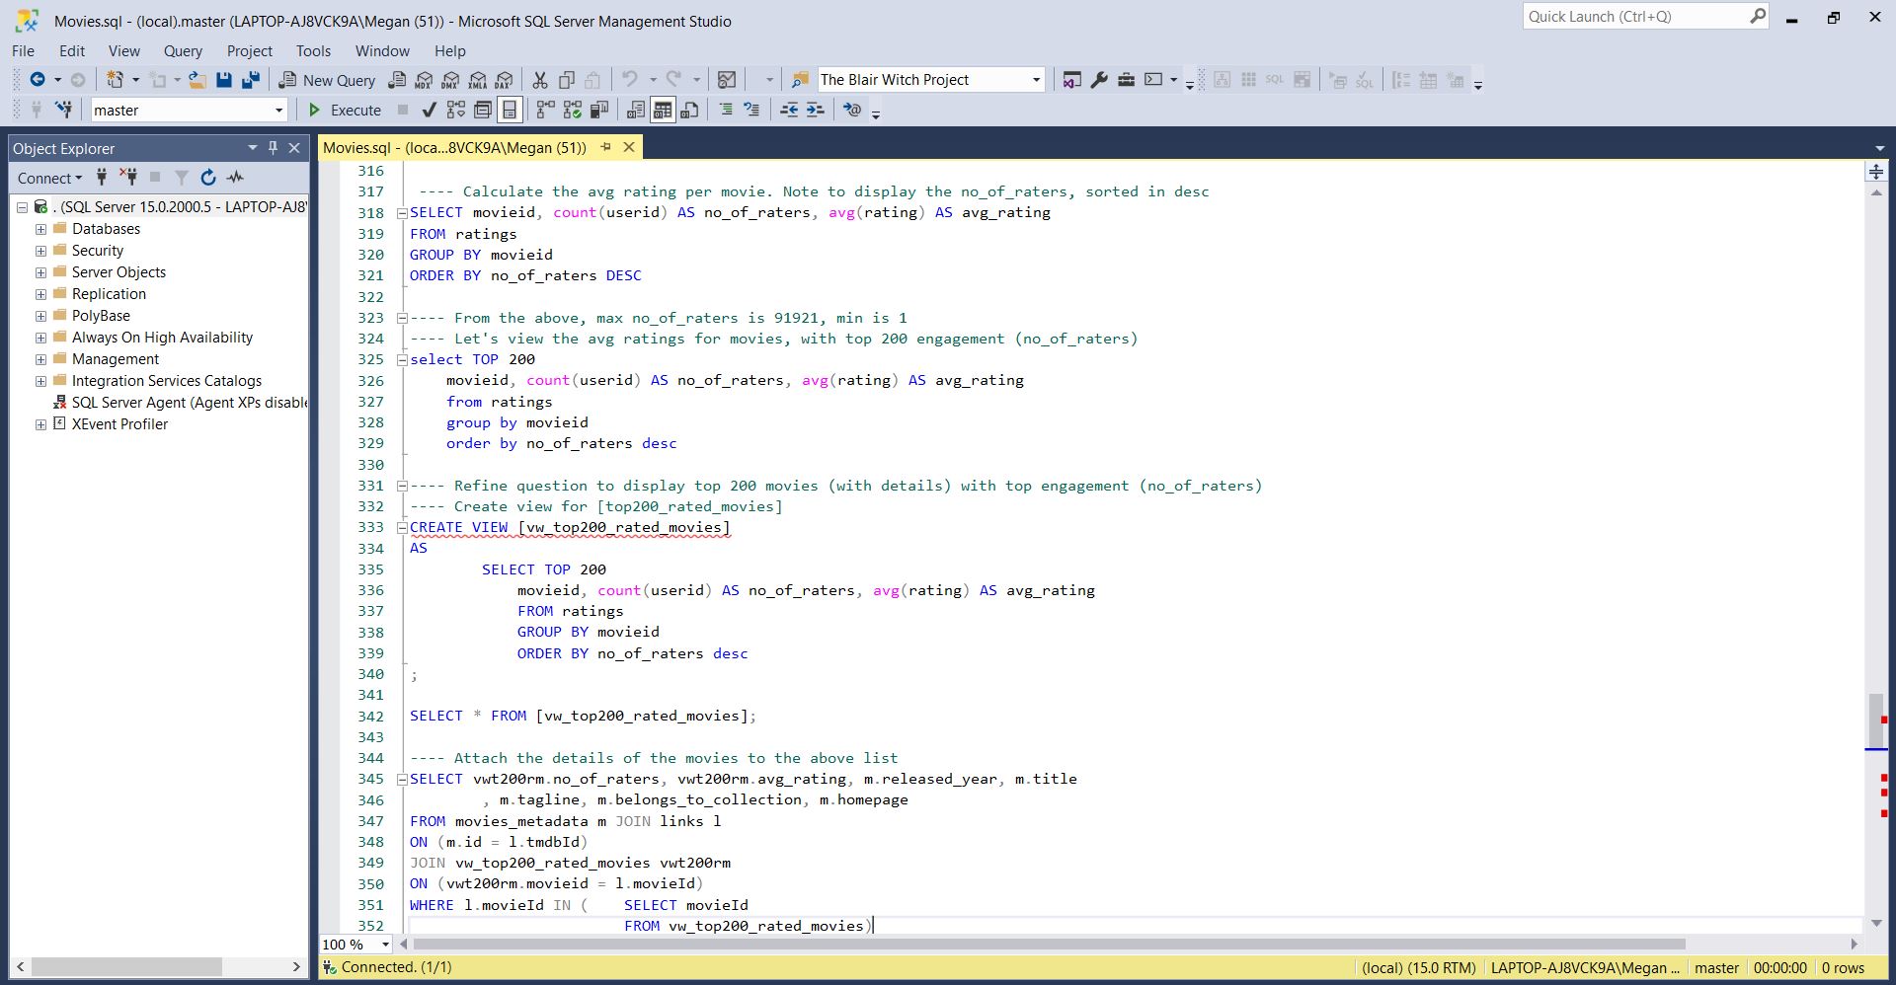Click the Comment out selected lines icon

tap(726, 110)
